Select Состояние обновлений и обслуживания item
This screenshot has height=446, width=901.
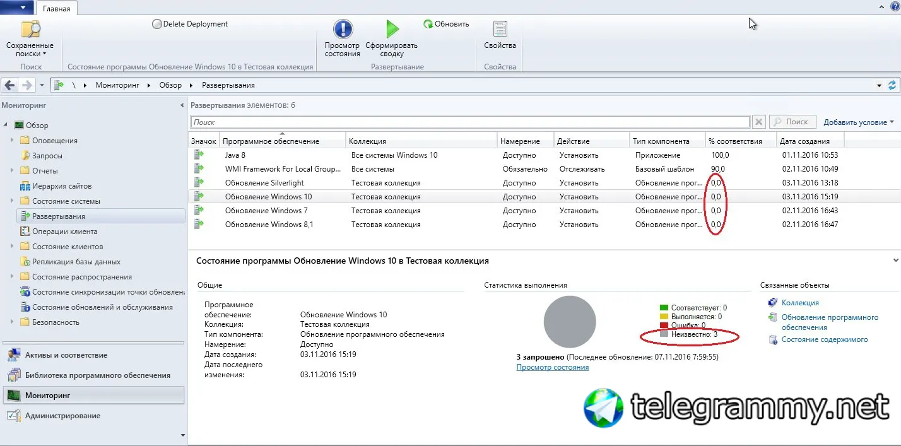tap(102, 307)
